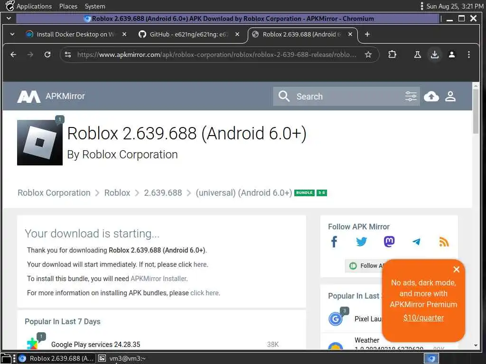Open the APKMirror account login icon
The width and height of the screenshot is (486, 364).
coord(450,96)
